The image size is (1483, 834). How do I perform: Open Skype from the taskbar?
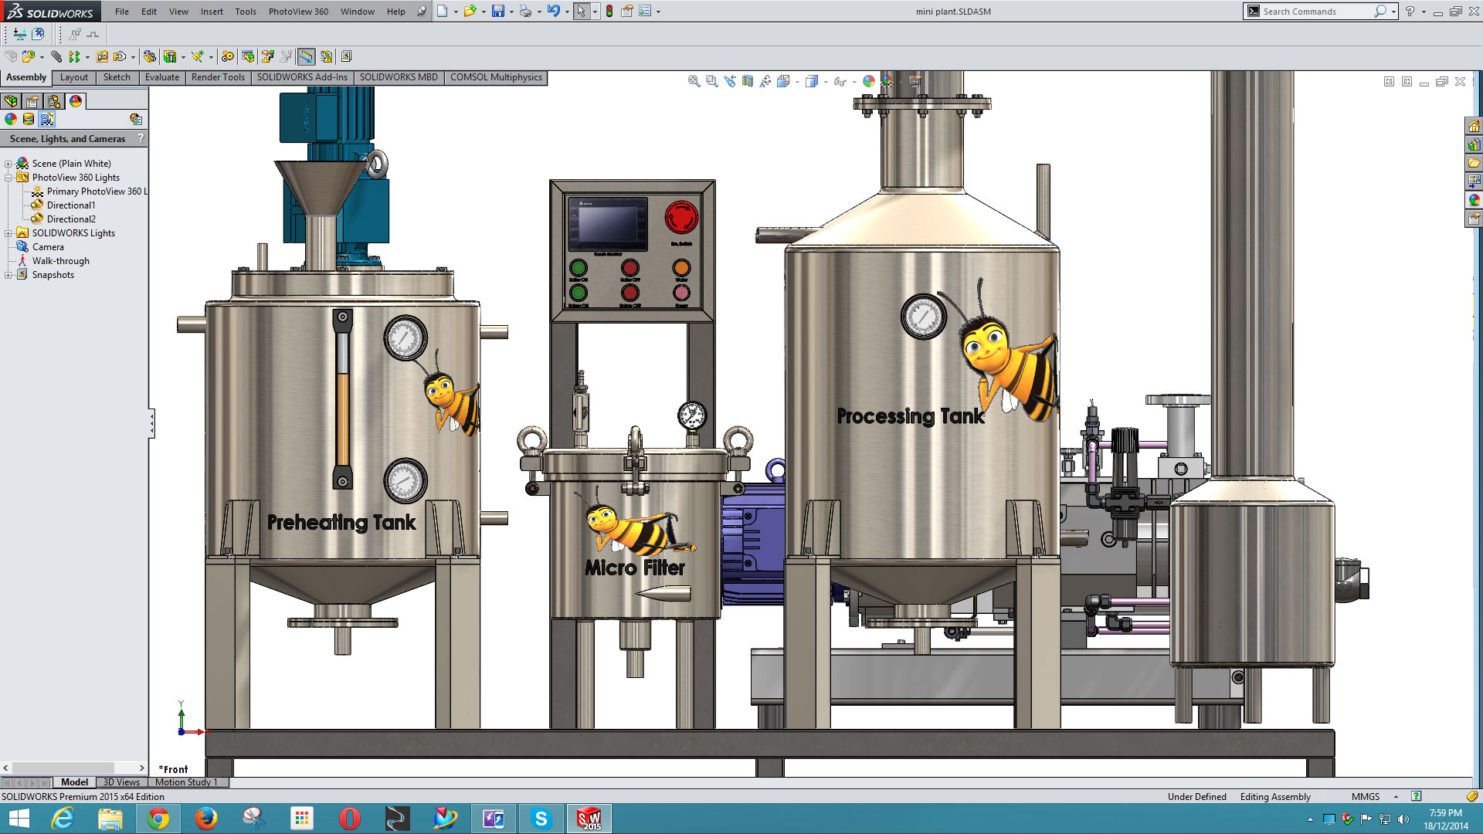click(x=541, y=819)
